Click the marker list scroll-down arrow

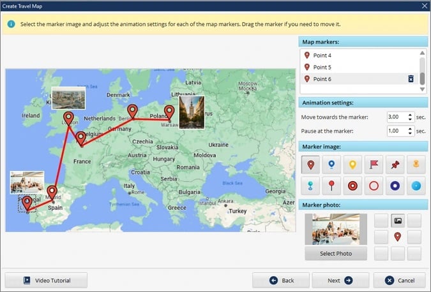[423, 89]
